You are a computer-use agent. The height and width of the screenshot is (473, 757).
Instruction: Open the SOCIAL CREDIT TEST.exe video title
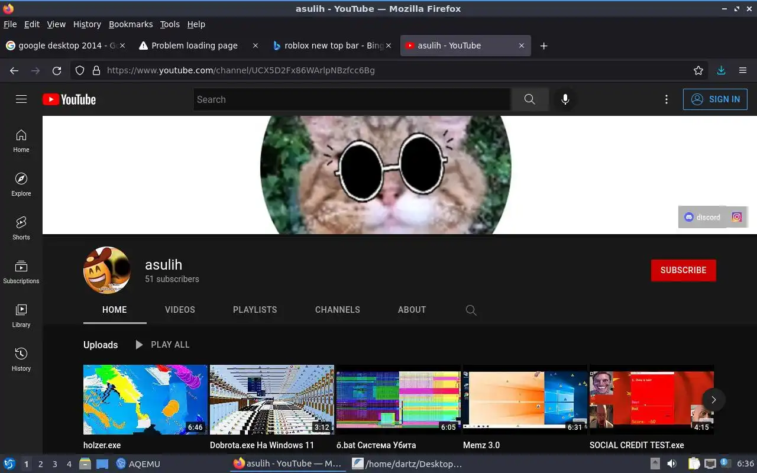click(x=636, y=445)
